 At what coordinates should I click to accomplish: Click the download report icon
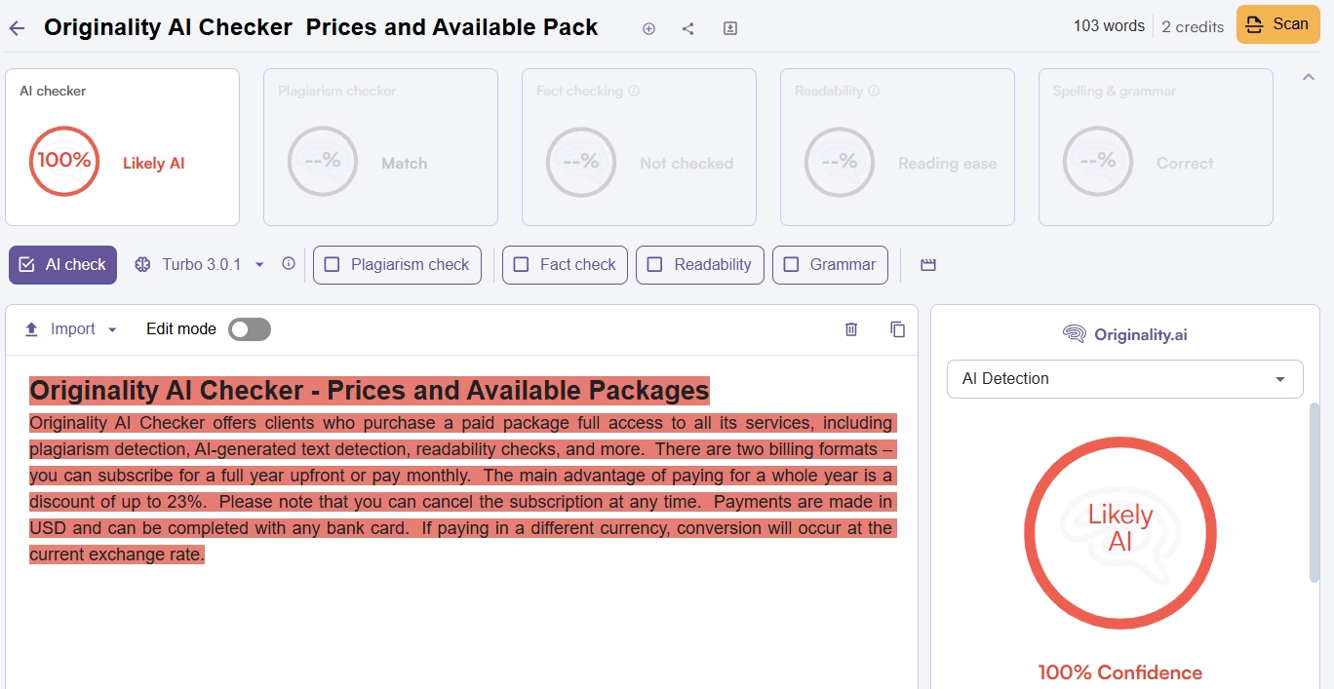730,28
